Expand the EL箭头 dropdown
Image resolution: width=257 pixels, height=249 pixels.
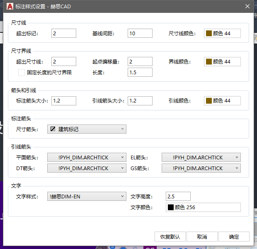tap(201, 157)
